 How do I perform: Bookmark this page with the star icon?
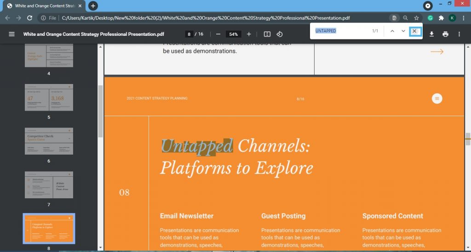(x=416, y=18)
